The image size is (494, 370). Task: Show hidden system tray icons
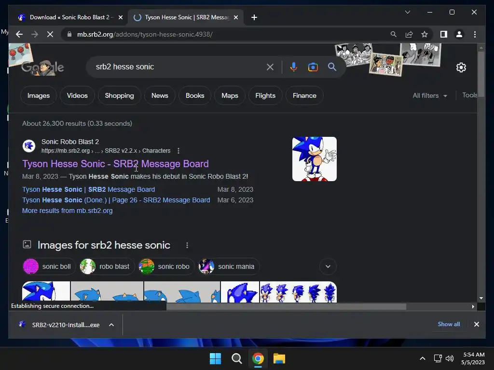(x=423, y=358)
